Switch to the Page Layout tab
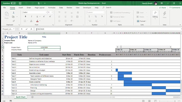Viewport: 182px width, 102px height. click(x=39, y=8)
